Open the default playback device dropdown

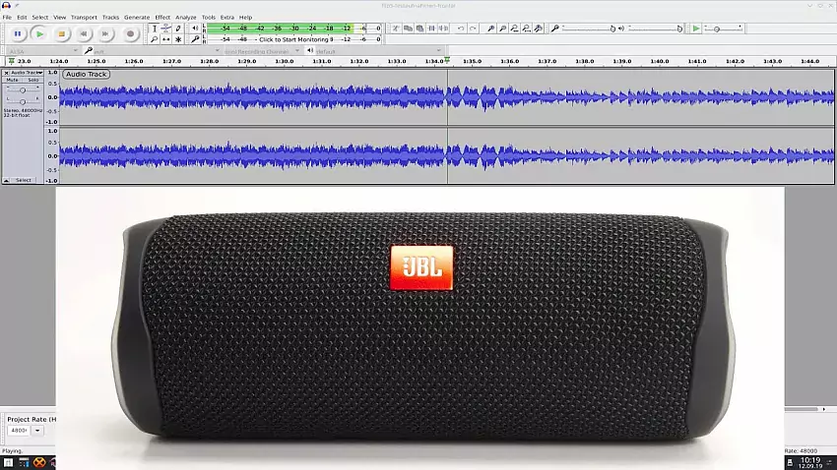(x=378, y=51)
